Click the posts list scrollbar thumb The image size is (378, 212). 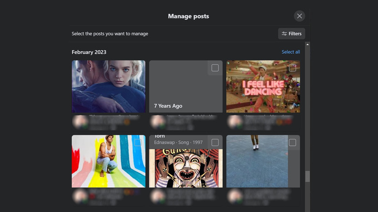pos(307,177)
